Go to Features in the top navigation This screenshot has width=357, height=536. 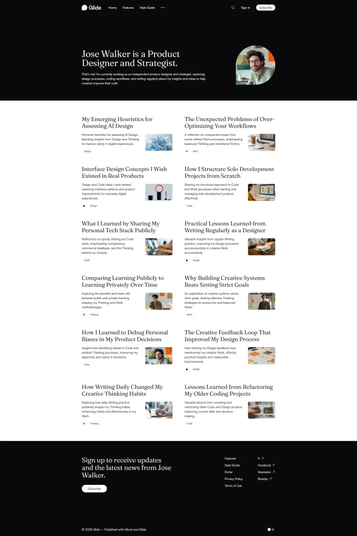(128, 8)
